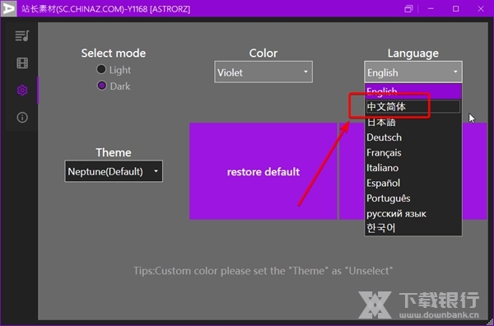Select the Light mode radio button

click(101, 69)
